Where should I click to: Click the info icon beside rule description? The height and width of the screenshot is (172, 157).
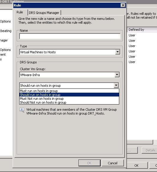22,110
